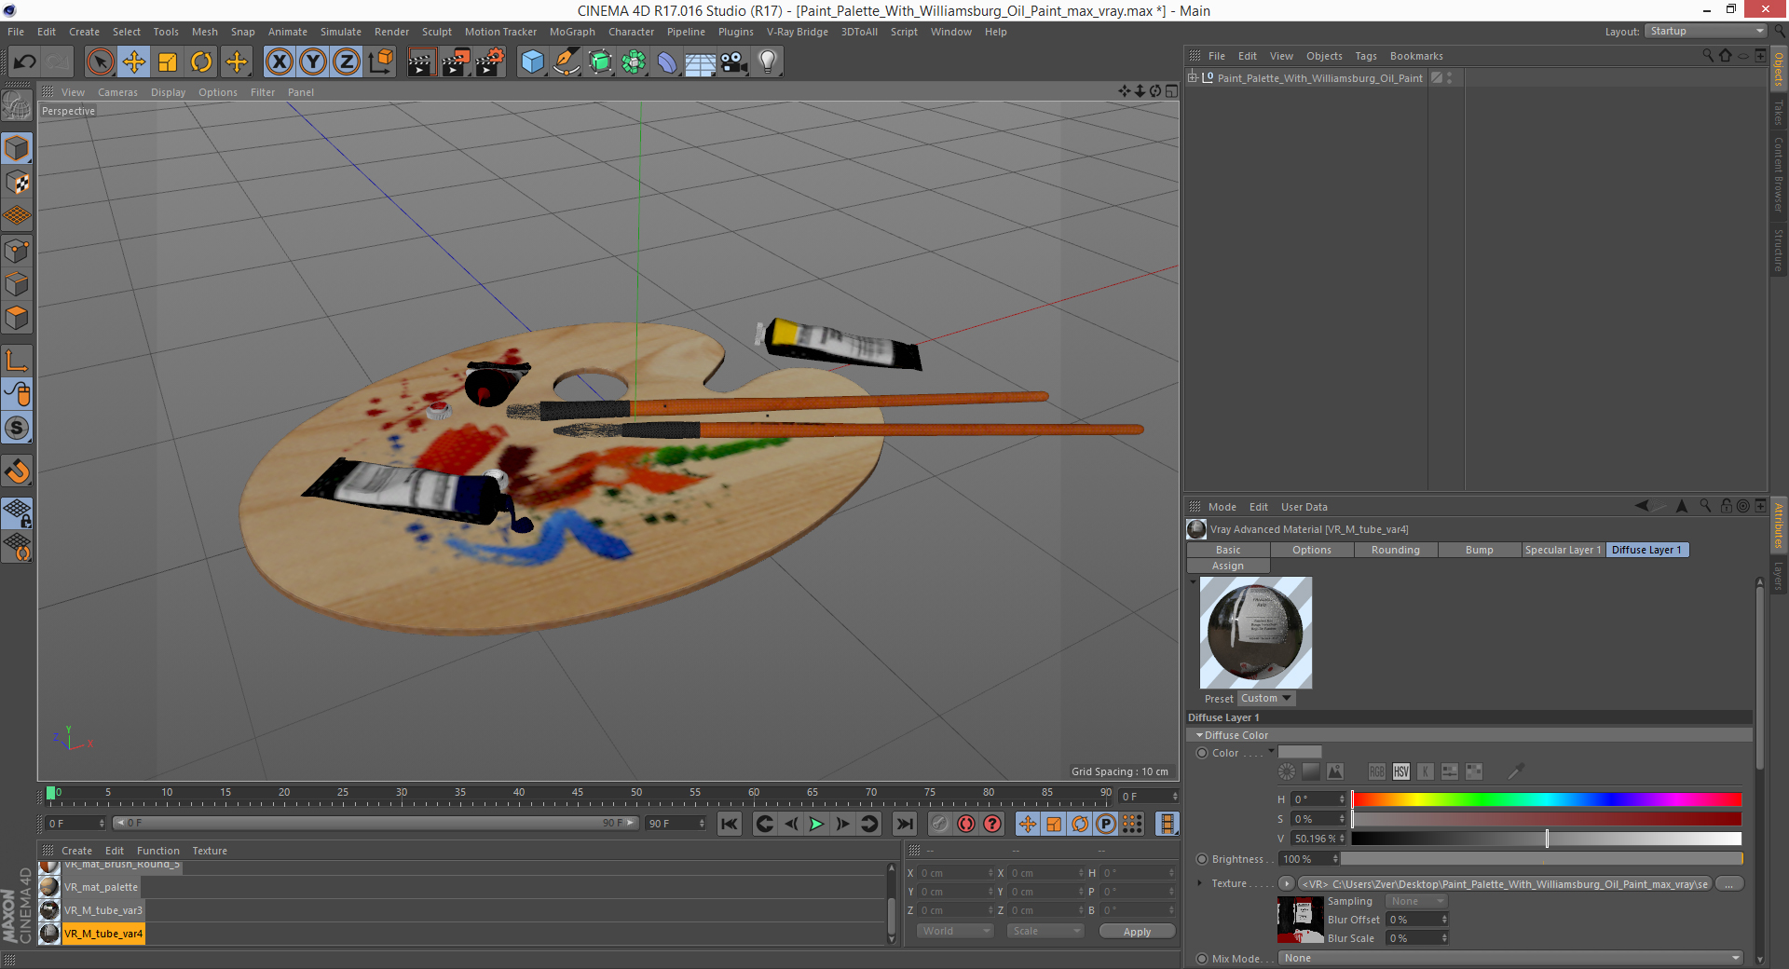The height and width of the screenshot is (969, 1789).
Task: Click the Assign tab button
Action: pyautogui.click(x=1228, y=566)
